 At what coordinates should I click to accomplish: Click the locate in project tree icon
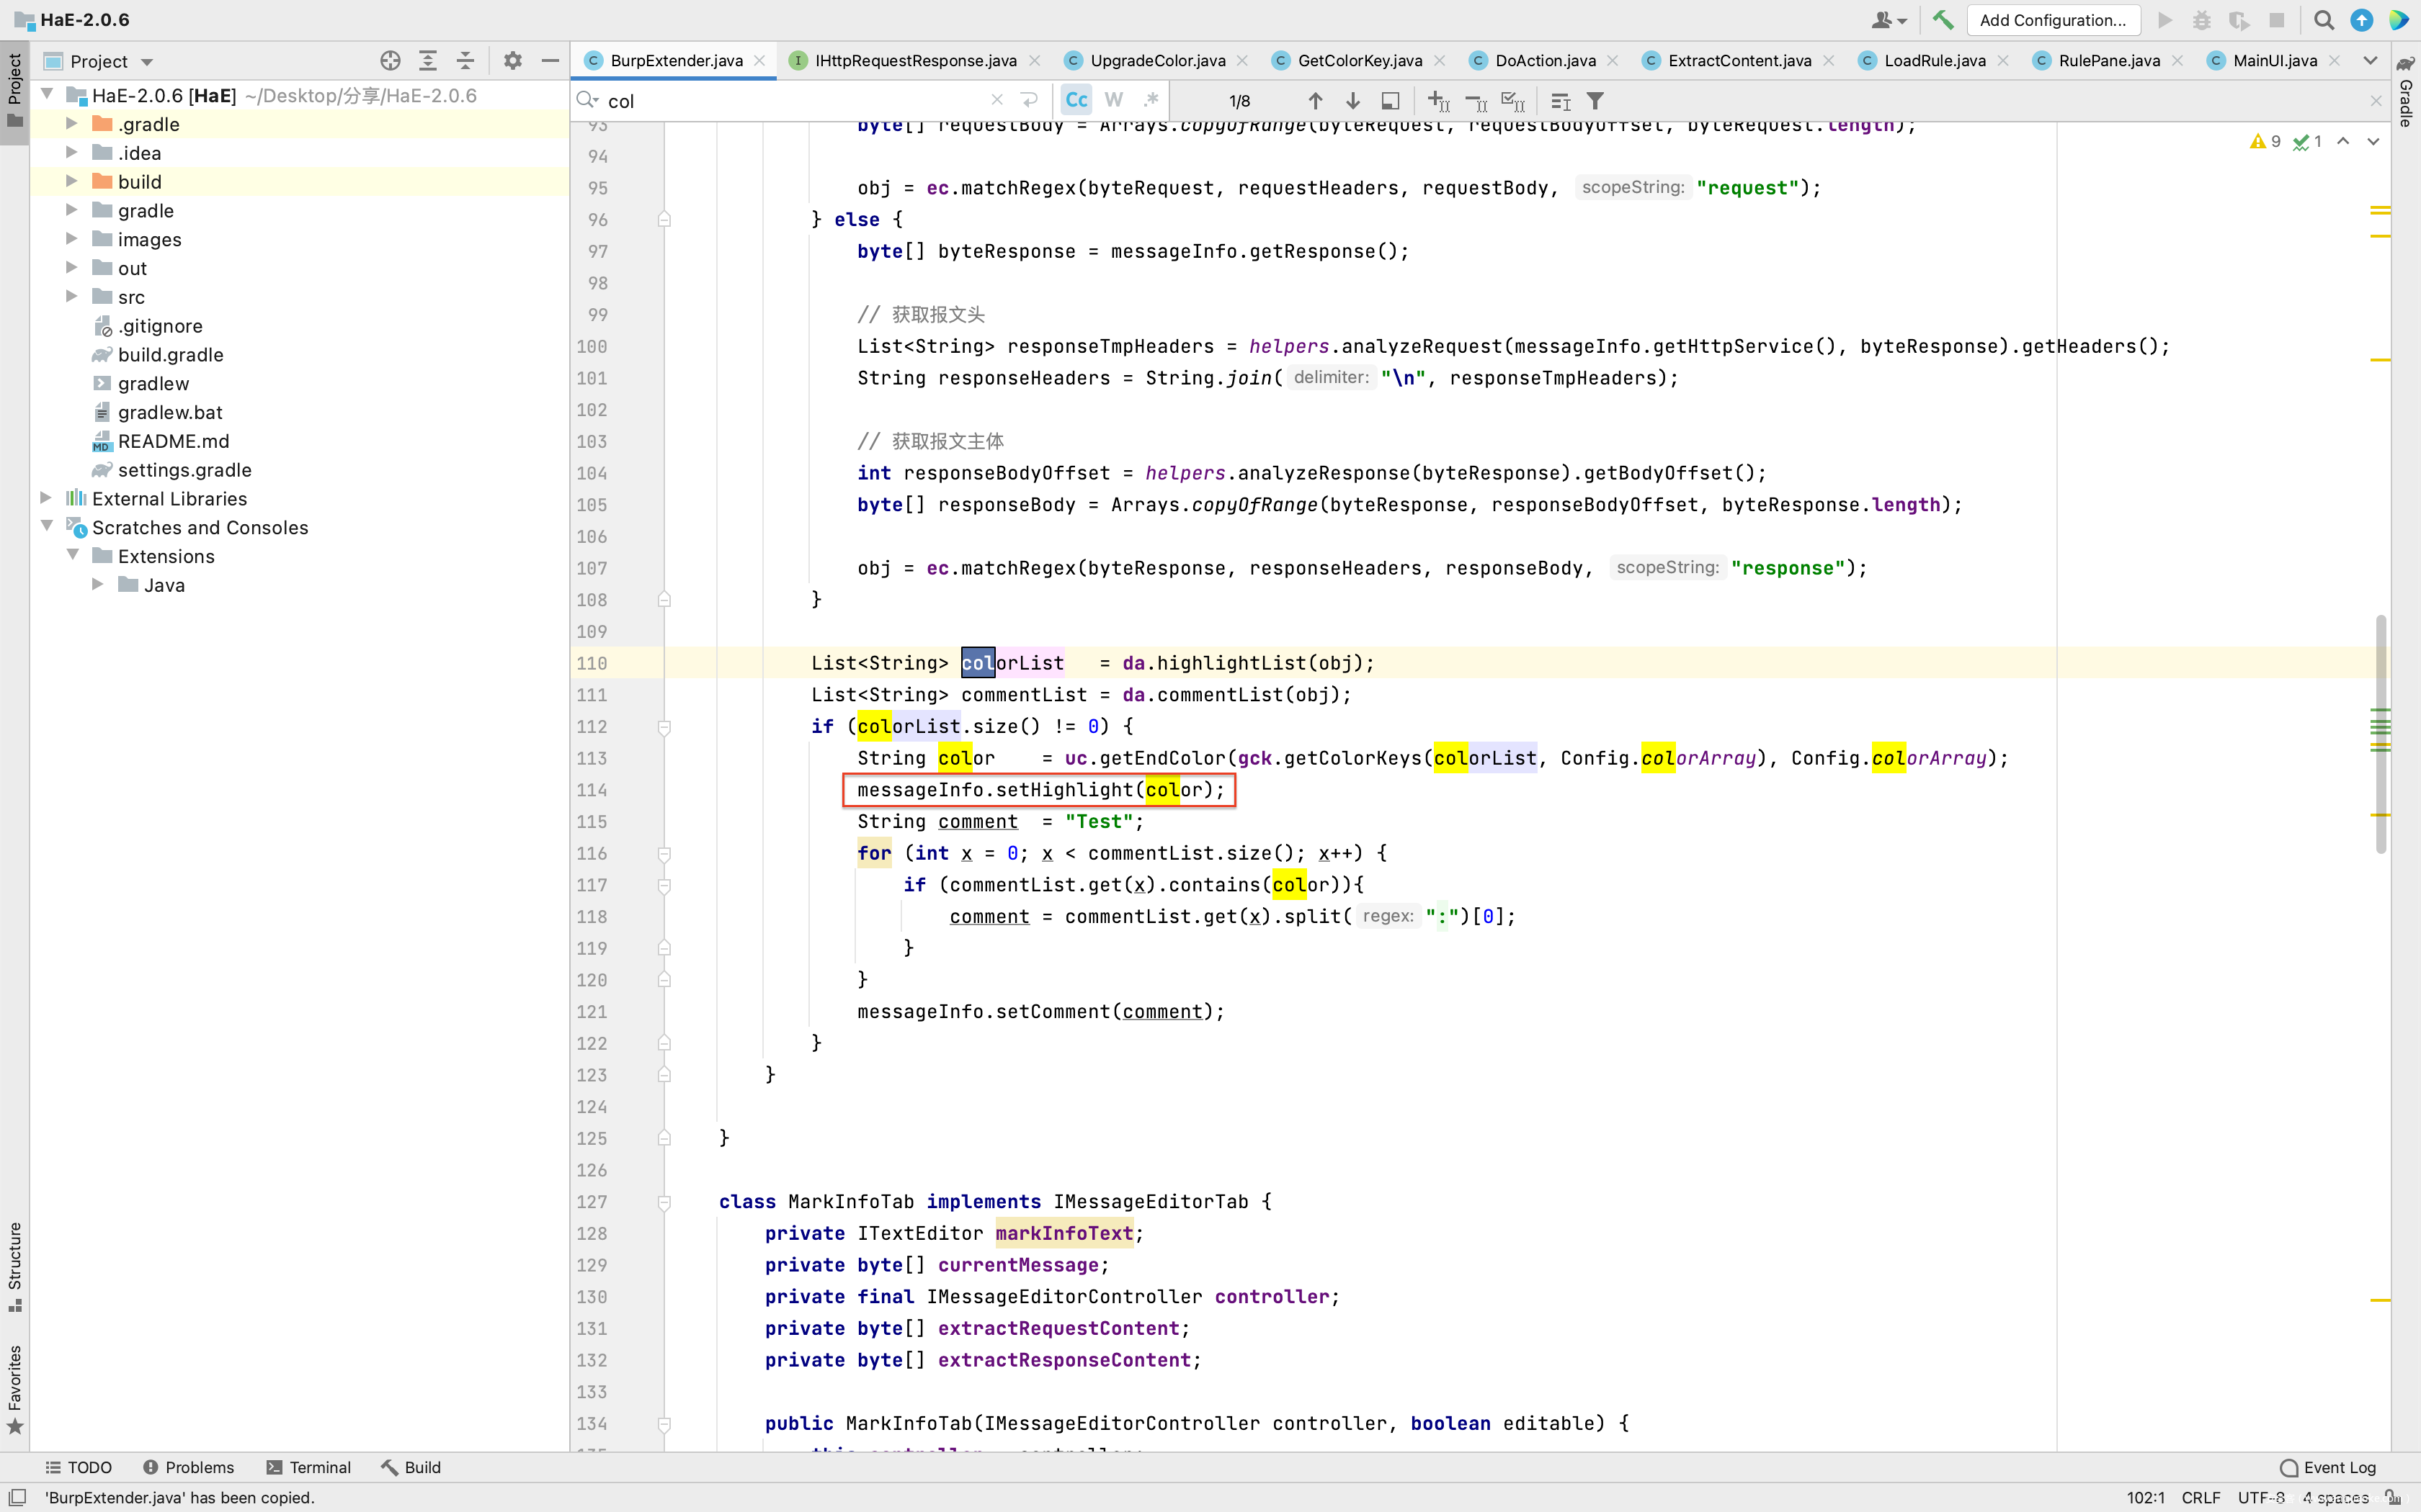pyautogui.click(x=390, y=61)
